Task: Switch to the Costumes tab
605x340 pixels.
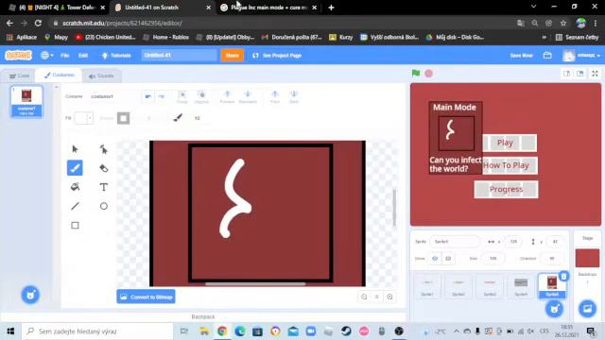Action: (x=59, y=76)
